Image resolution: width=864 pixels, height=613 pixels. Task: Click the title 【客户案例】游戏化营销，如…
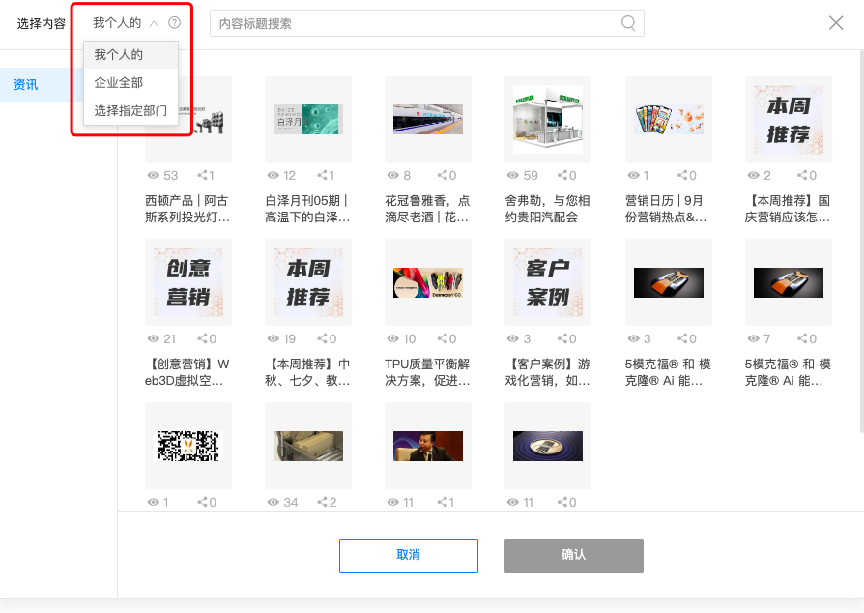[x=547, y=372]
